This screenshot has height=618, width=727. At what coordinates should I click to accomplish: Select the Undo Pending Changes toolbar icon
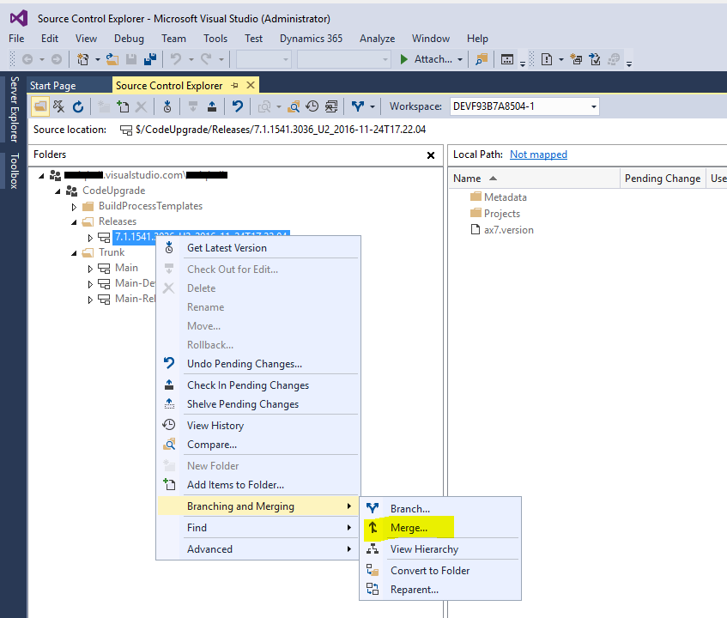(239, 105)
